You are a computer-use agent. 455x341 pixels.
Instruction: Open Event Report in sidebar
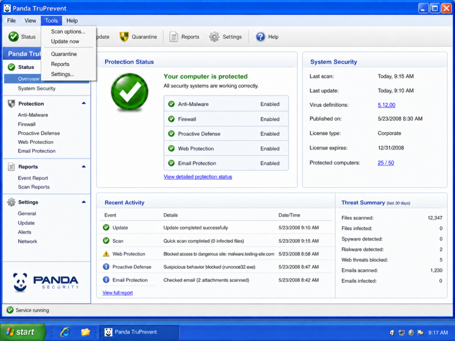pyautogui.click(x=33, y=178)
